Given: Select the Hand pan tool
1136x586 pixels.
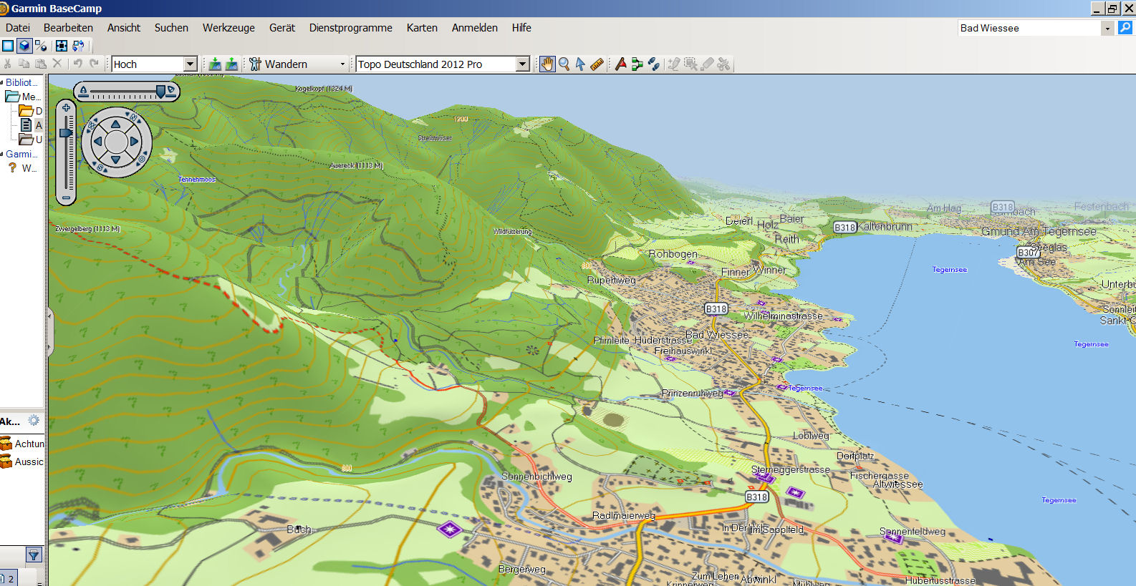Looking at the screenshot, I should [x=547, y=64].
